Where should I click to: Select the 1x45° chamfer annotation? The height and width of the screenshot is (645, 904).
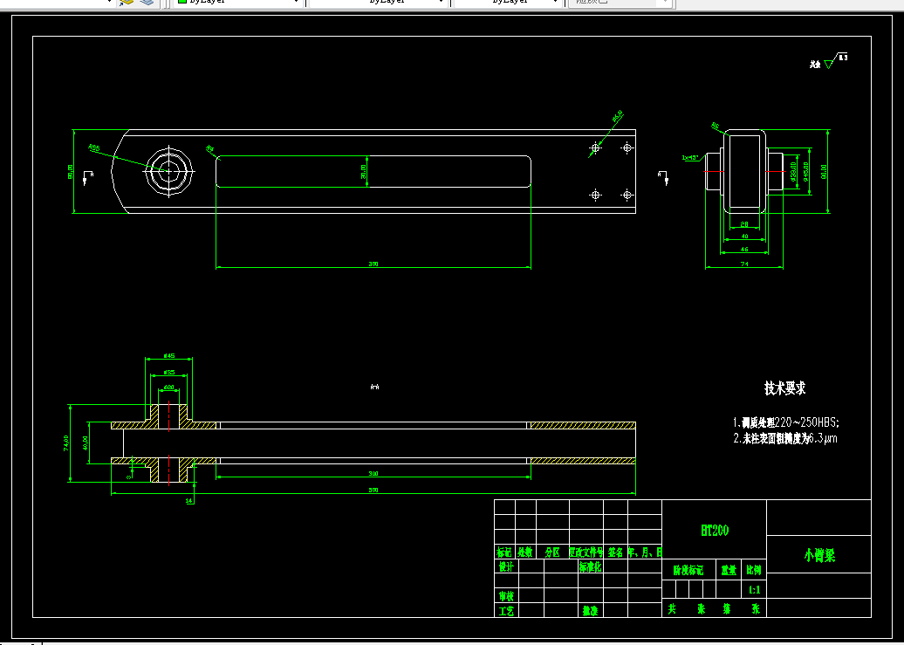pyautogui.click(x=689, y=157)
